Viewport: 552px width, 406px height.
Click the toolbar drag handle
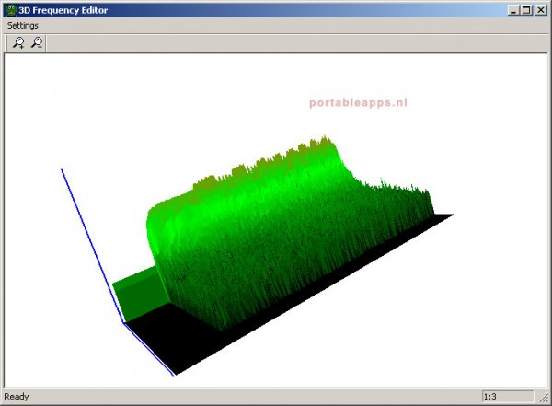6,43
